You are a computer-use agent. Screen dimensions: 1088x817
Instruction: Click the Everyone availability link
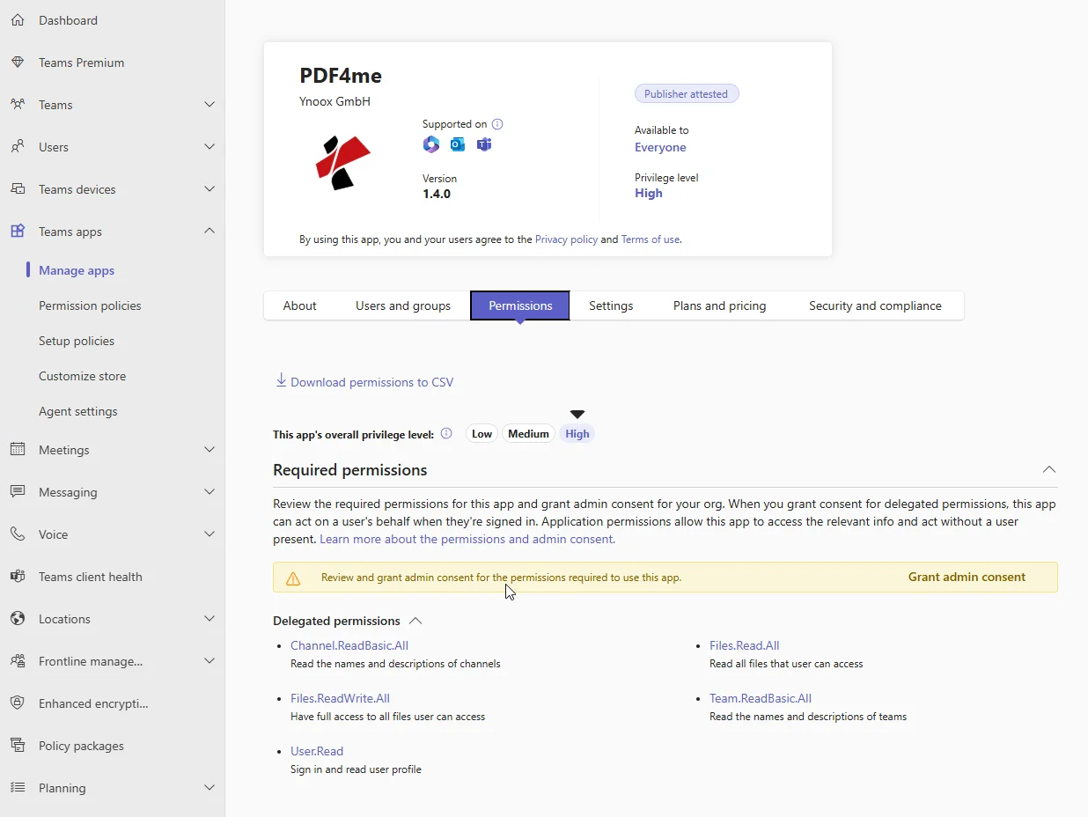[x=660, y=147]
